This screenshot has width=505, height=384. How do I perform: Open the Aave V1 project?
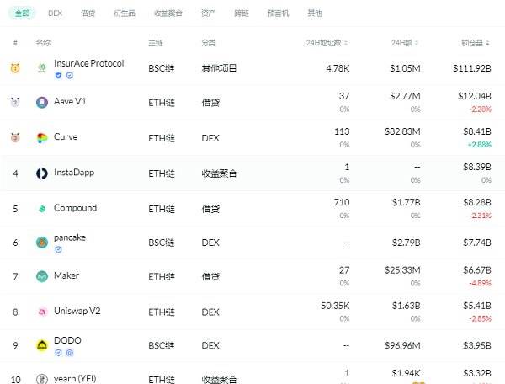coord(70,102)
